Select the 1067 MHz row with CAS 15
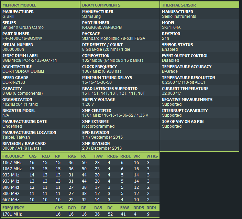This screenshot has width=242, height=219. pos(80,169)
